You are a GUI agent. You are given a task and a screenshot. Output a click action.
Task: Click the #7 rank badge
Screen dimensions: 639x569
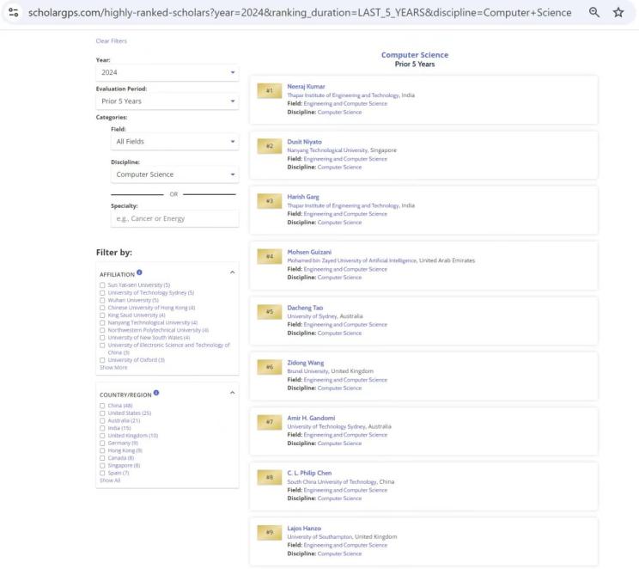pyautogui.click(x=270, y=422)
